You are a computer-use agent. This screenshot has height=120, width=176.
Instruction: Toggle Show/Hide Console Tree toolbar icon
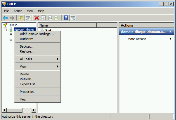(x=28, y=18)
